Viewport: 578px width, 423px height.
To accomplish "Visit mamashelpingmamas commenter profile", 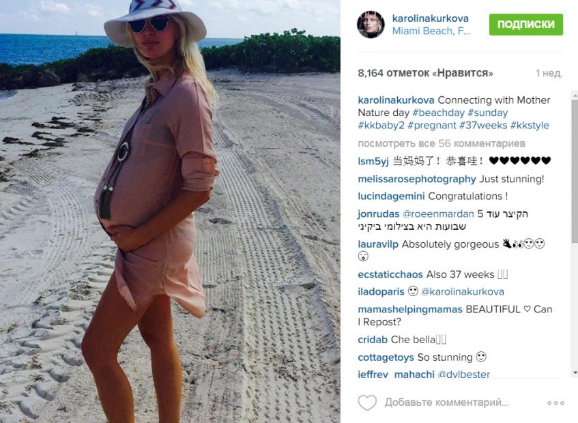I will 410,310.
